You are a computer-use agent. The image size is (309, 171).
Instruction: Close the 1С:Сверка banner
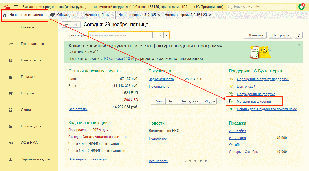[x=299, y=45]
